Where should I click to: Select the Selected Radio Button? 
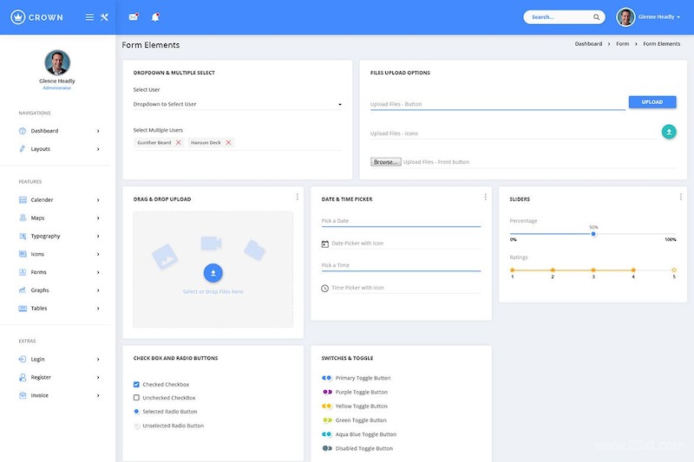pos(136,412)
